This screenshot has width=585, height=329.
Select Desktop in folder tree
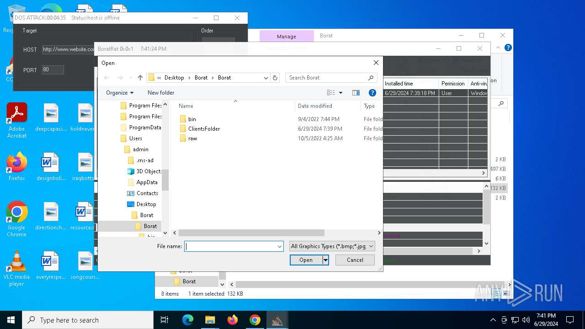(141, 204)
